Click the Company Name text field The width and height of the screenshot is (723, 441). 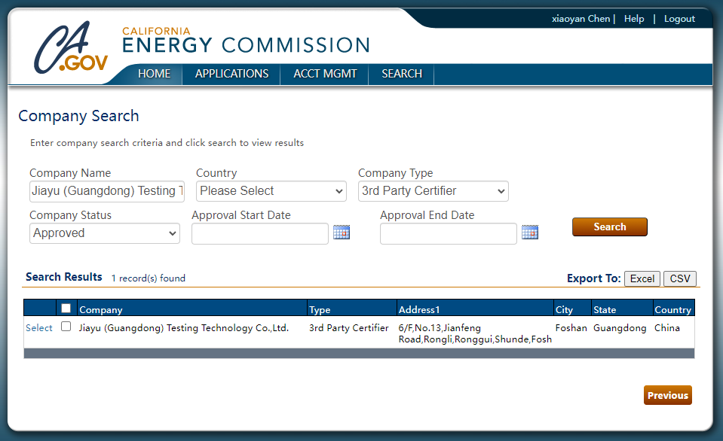[107, 191]
